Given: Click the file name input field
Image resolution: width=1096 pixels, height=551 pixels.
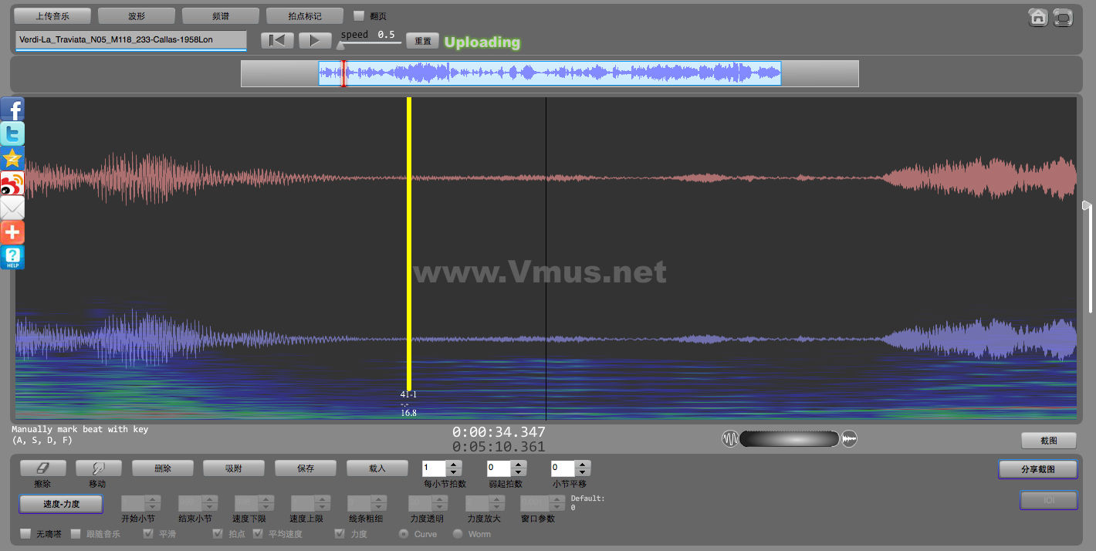Looking at the screenshot, I should click(x=130, y=40).
